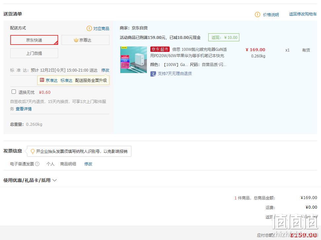Open 价格说明 link
The image size is (321, 240).
pos(271,15)
